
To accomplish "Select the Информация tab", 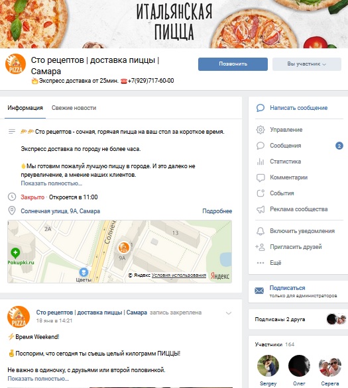I will click(25, 108).
